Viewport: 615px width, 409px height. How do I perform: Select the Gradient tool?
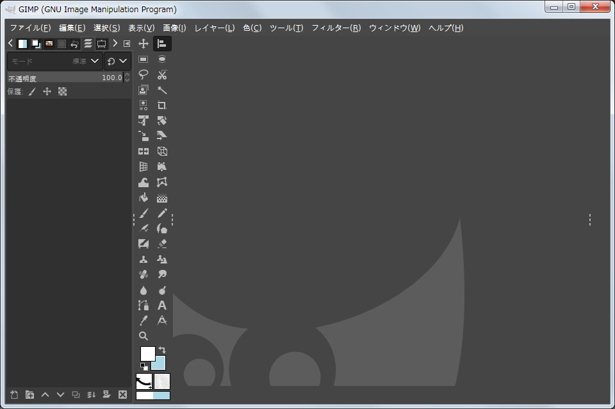(162, 197)
